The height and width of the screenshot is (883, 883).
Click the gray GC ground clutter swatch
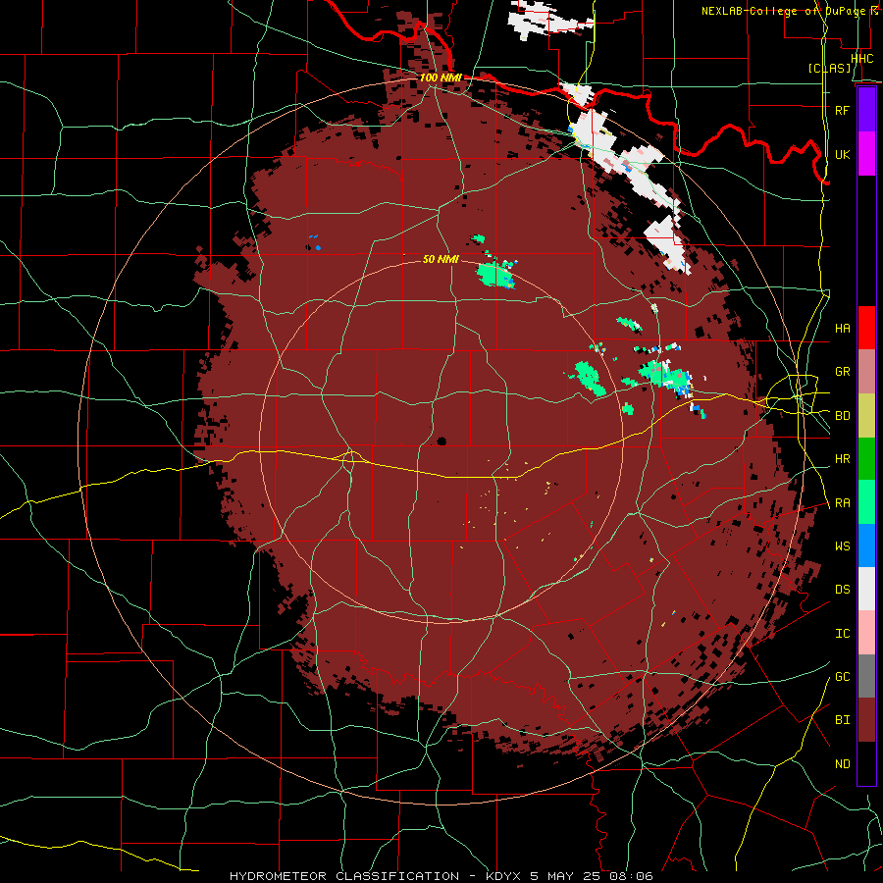[x=866, y=676]
